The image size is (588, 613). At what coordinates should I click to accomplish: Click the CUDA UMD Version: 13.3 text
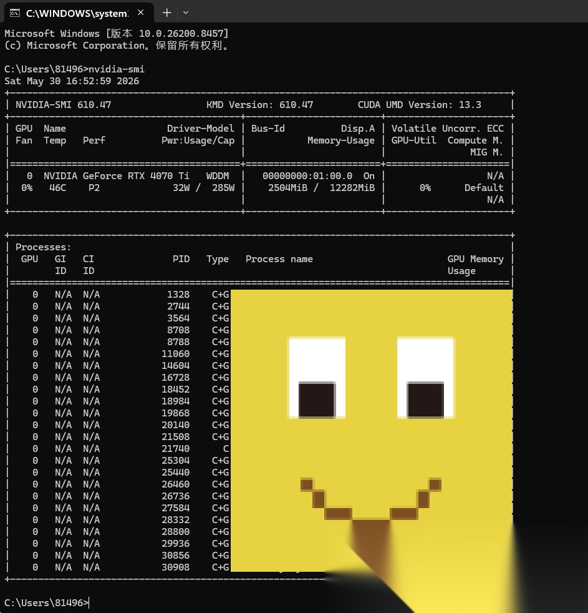(x=419, y=105)
